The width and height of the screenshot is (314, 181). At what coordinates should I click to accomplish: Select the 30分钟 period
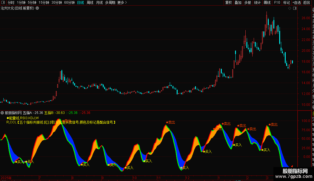click(56, 3)
